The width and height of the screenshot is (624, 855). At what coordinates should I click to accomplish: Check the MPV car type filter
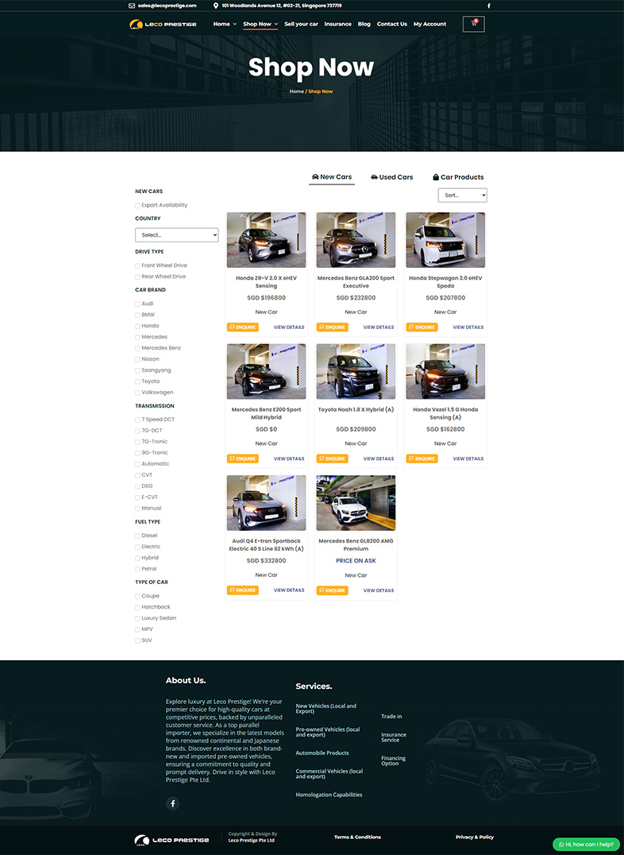(x=138, y=630)
